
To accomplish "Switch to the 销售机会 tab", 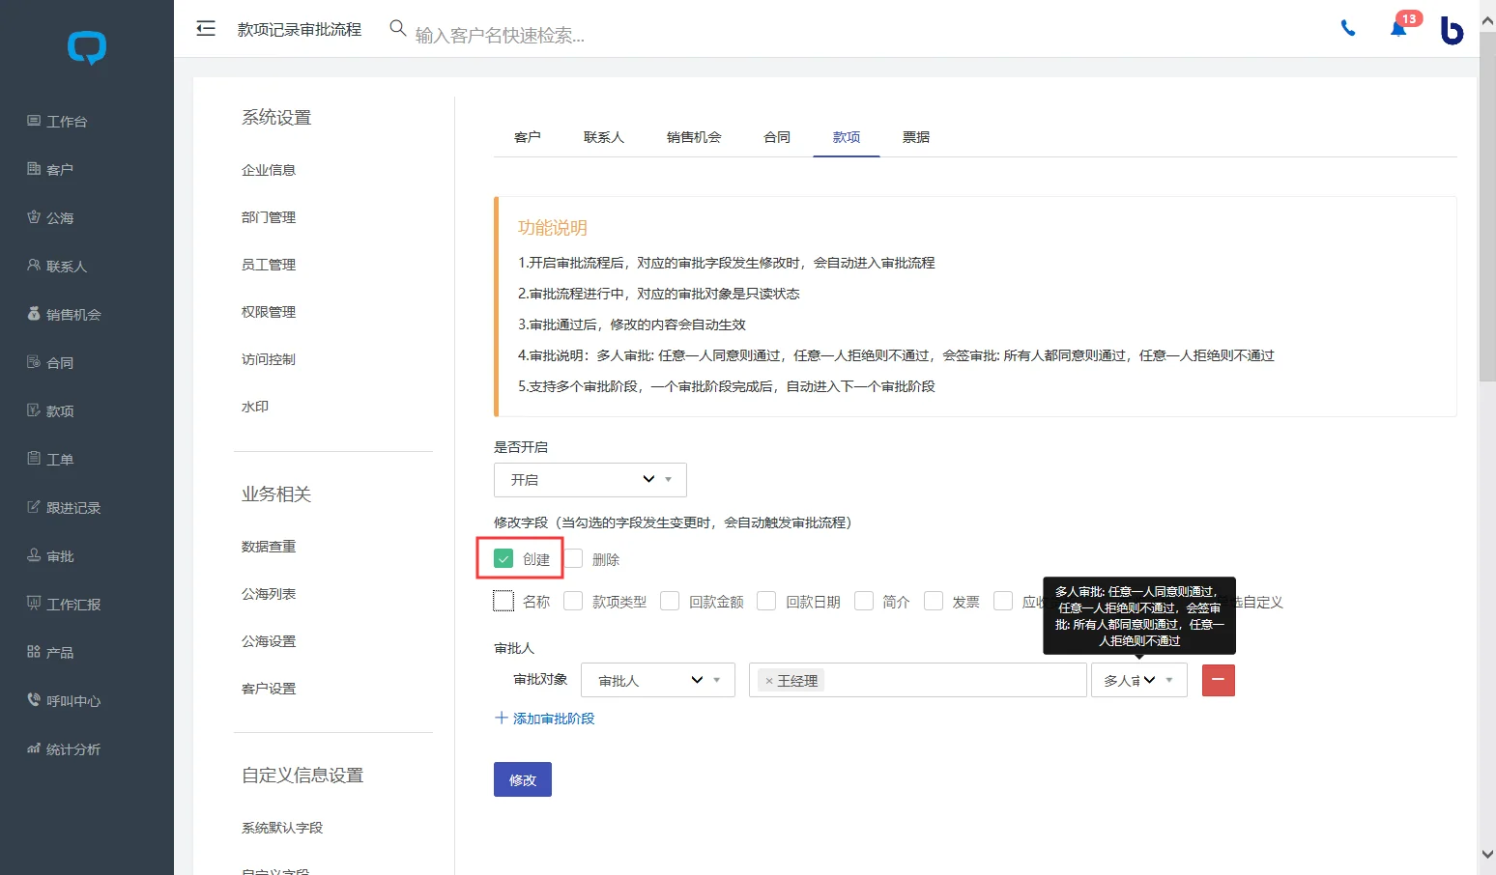I will pos(694,137).
